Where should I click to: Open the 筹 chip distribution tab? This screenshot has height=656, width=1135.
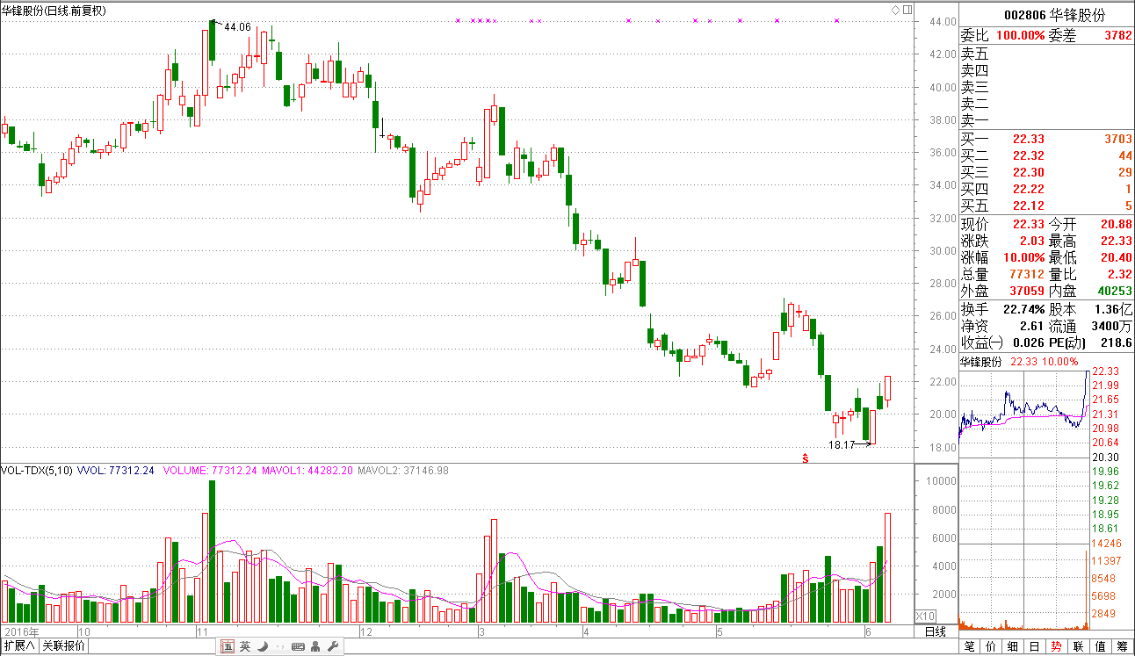(1122, 646)
